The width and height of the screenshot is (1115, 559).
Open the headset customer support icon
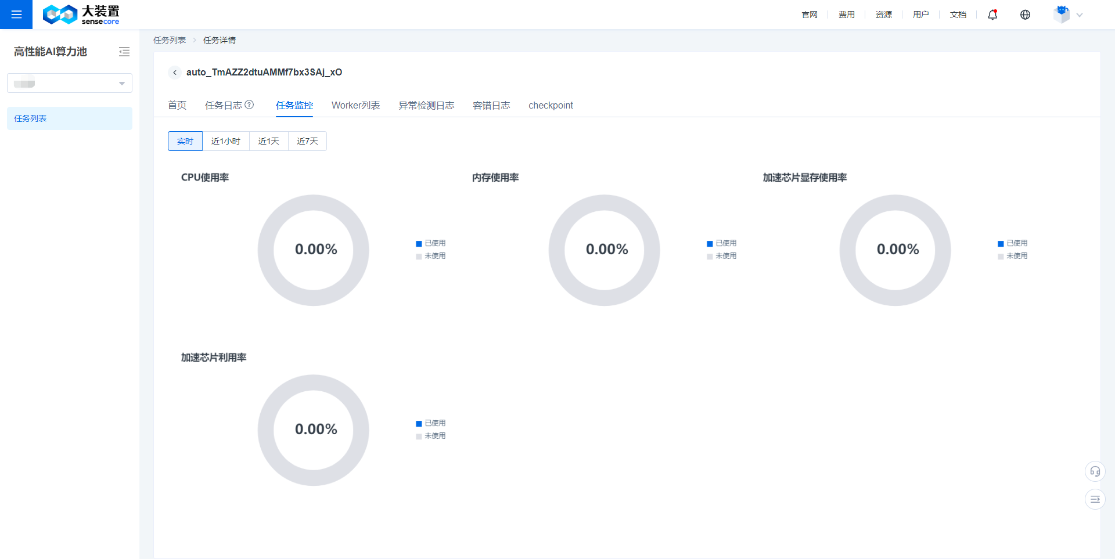point(1095,471)
